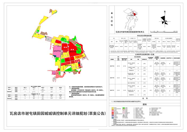The height and width of the screenshot is (132, 187).
Task: Click the 说明 section header
Action: coord(145,98)
